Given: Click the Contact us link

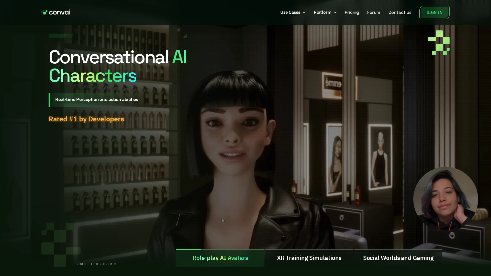Looking at the screenshot, I should tap(400, 12).
